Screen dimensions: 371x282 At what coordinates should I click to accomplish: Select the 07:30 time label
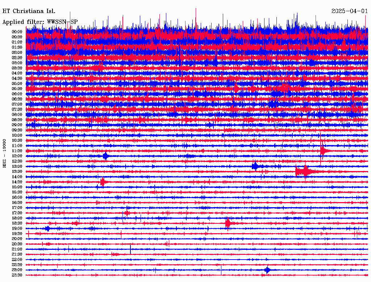click(17, 109)
